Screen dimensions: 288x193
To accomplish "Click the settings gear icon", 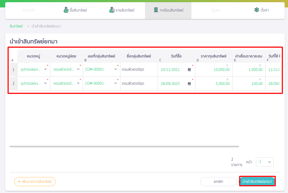I will 257,10.
